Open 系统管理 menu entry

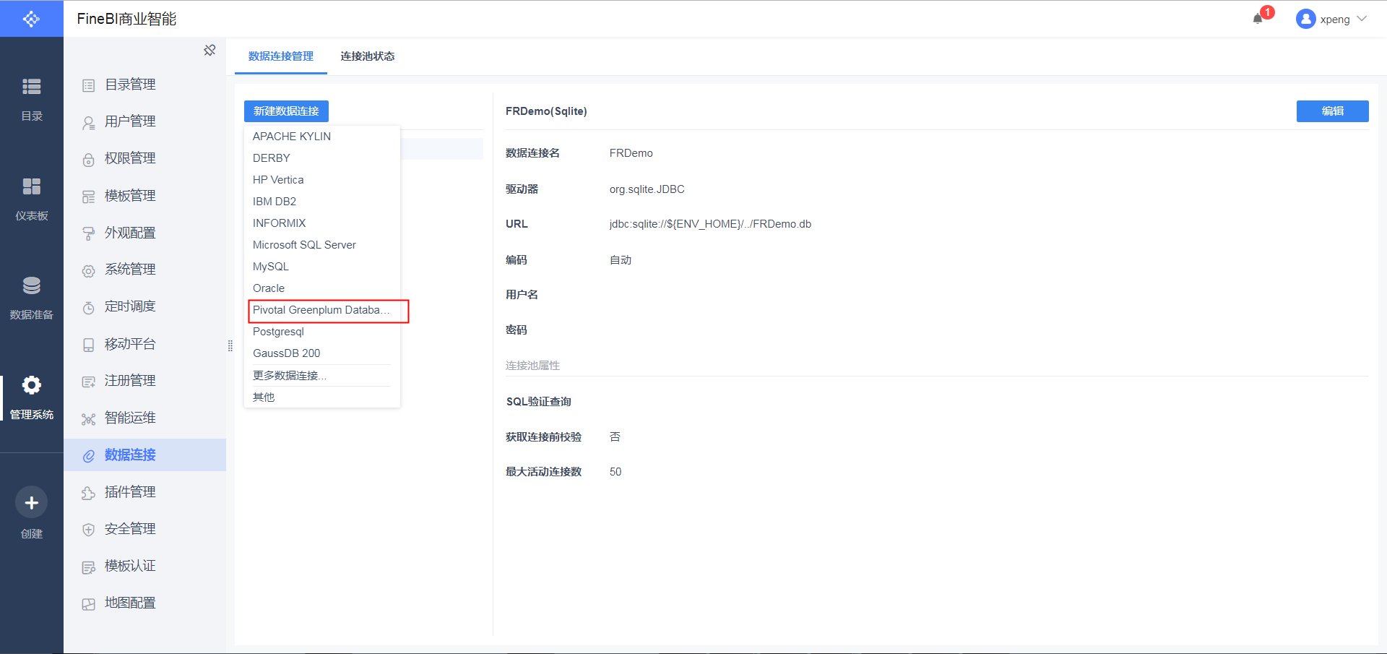tap(144, 270)
